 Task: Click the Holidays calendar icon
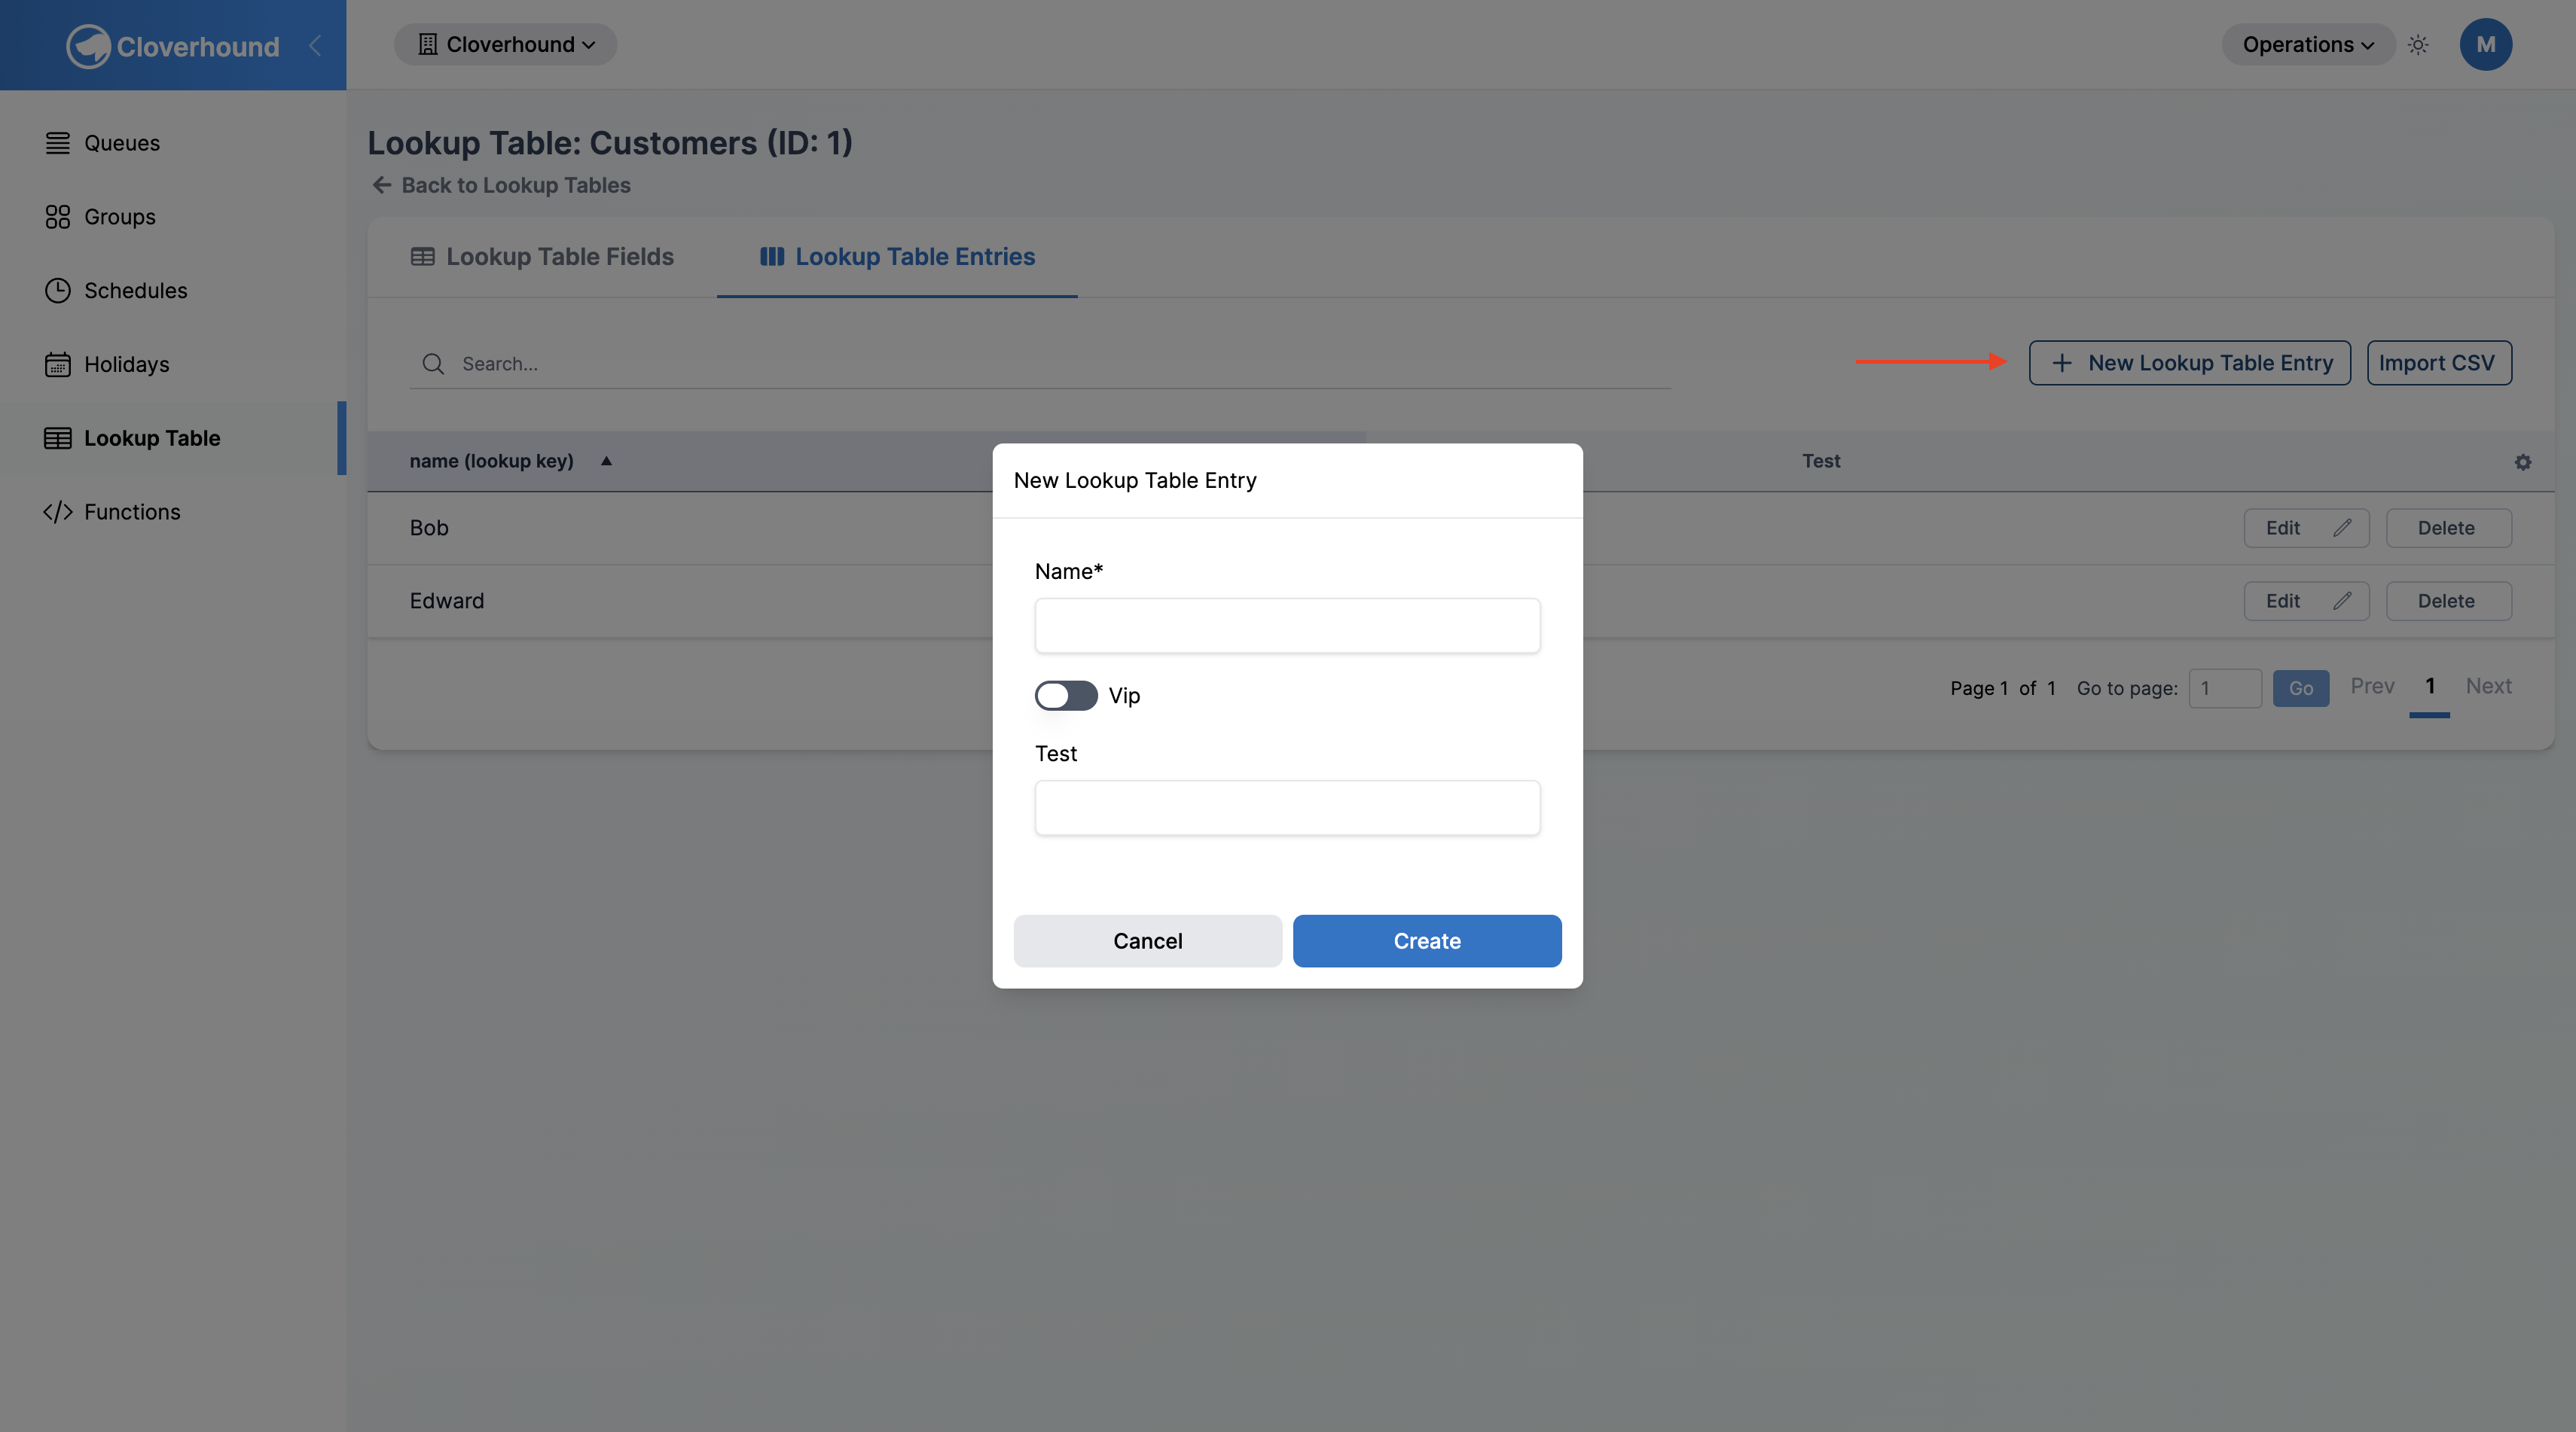coord(58,364)
